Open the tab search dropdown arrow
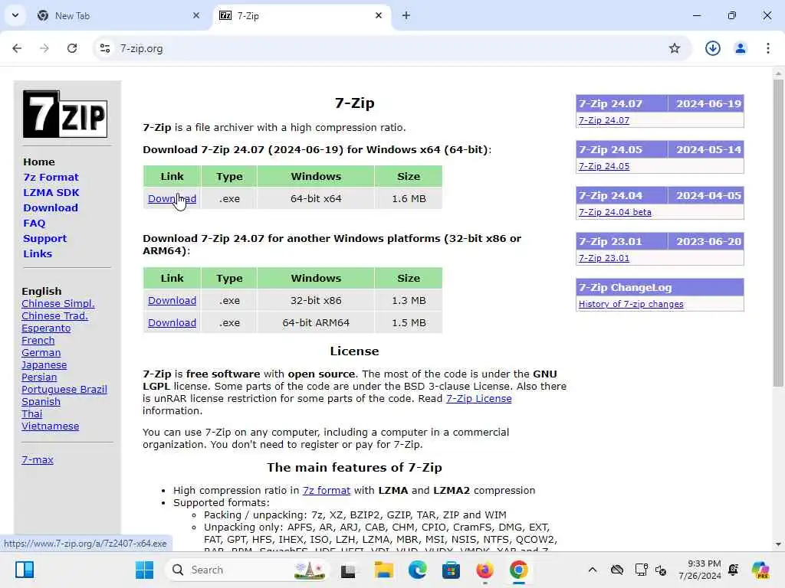 pyautogui.click(x=15, y=15)
